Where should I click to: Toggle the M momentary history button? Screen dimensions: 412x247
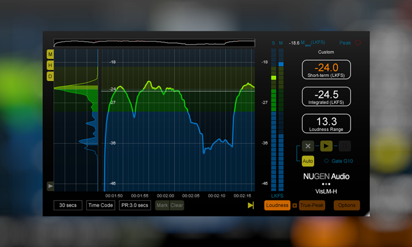pyautogui.click(x=50, y=54)
